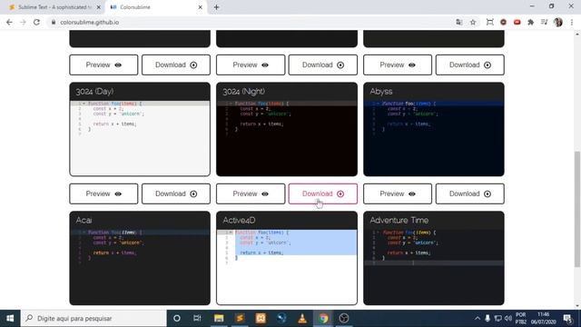The image size is (581, 327).
Task: Open Sublime Text from the taskbar
Action: click(x=240, y=318)
